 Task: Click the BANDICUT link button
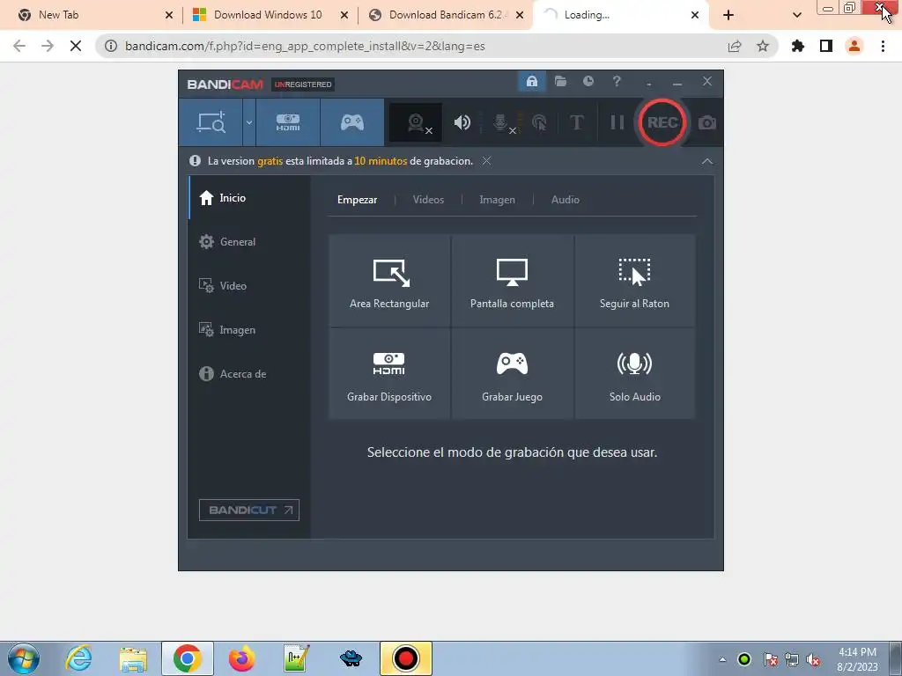249,510
